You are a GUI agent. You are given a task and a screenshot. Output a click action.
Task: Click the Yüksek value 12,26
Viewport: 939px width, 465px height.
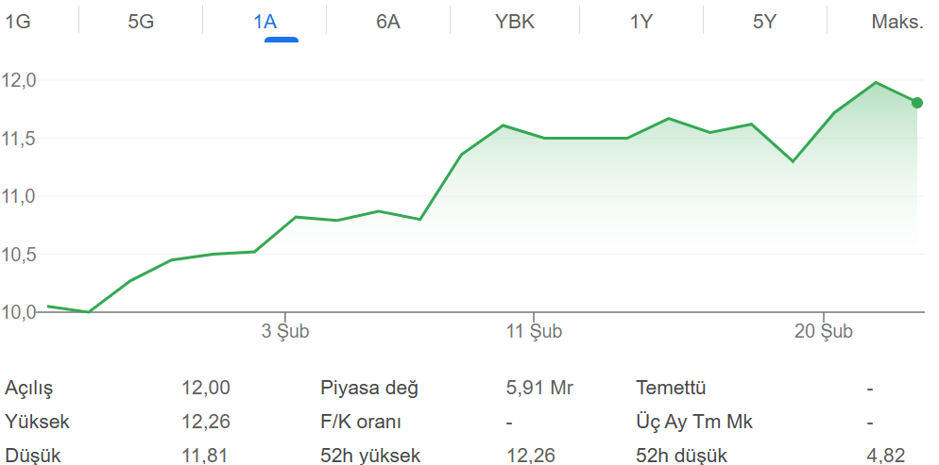[x=206, y=422]
